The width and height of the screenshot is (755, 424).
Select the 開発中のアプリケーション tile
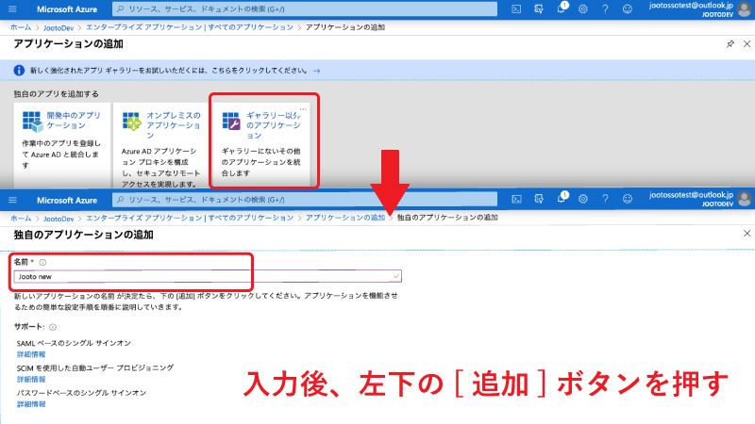click(61, 145)
